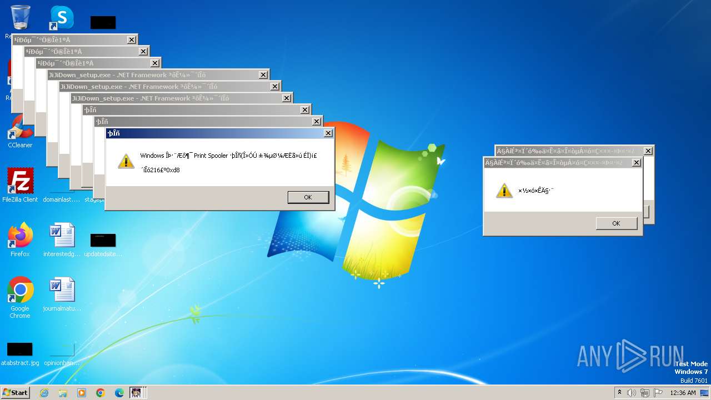Show hidden tray icons arrow
Viewport: 711px width, 400px height.
point(619,392)
